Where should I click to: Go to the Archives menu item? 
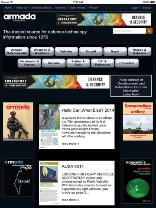pos(60,7)
